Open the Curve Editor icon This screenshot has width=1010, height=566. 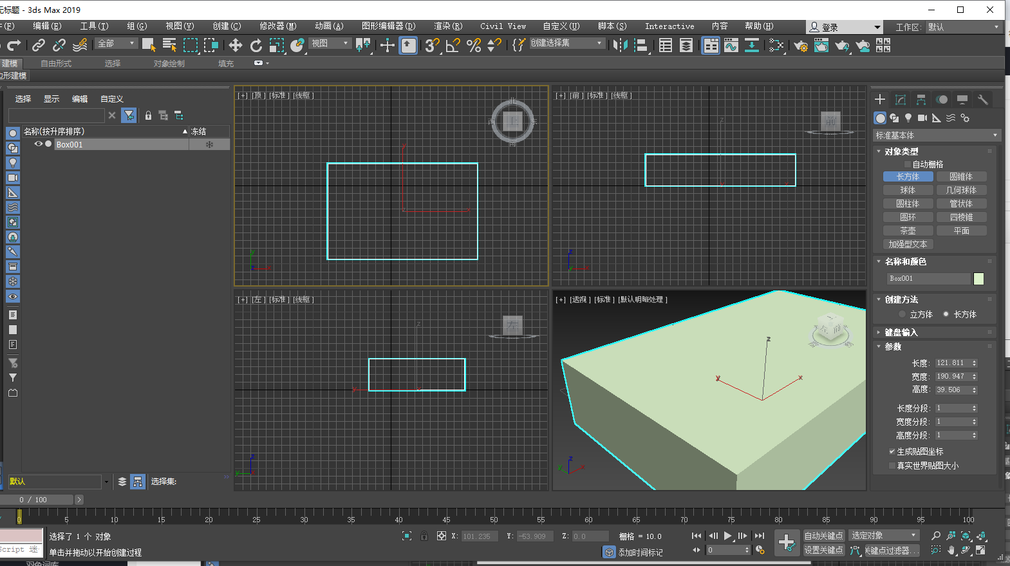[731, 44]
